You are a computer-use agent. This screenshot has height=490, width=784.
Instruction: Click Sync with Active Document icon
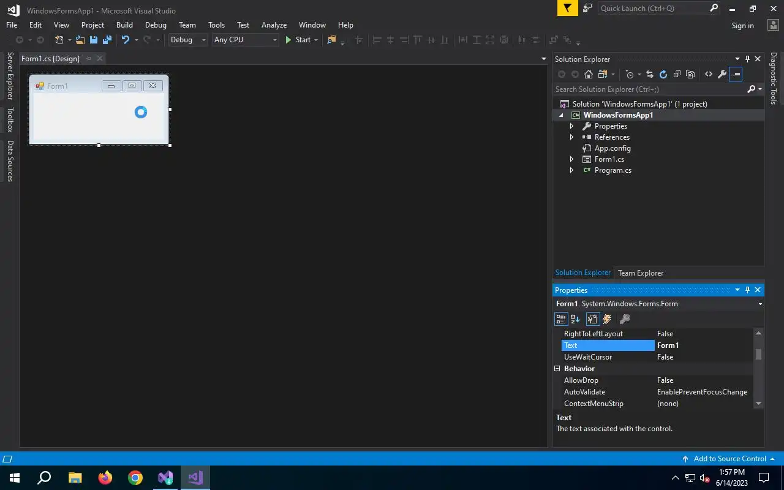click(x=650, y=74)
